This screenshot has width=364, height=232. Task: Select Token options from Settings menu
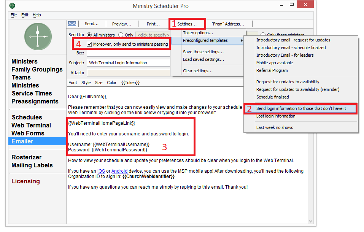click(198, 33)
